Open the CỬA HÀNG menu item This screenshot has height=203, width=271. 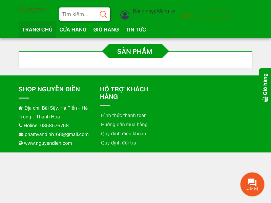click(73, 29)
